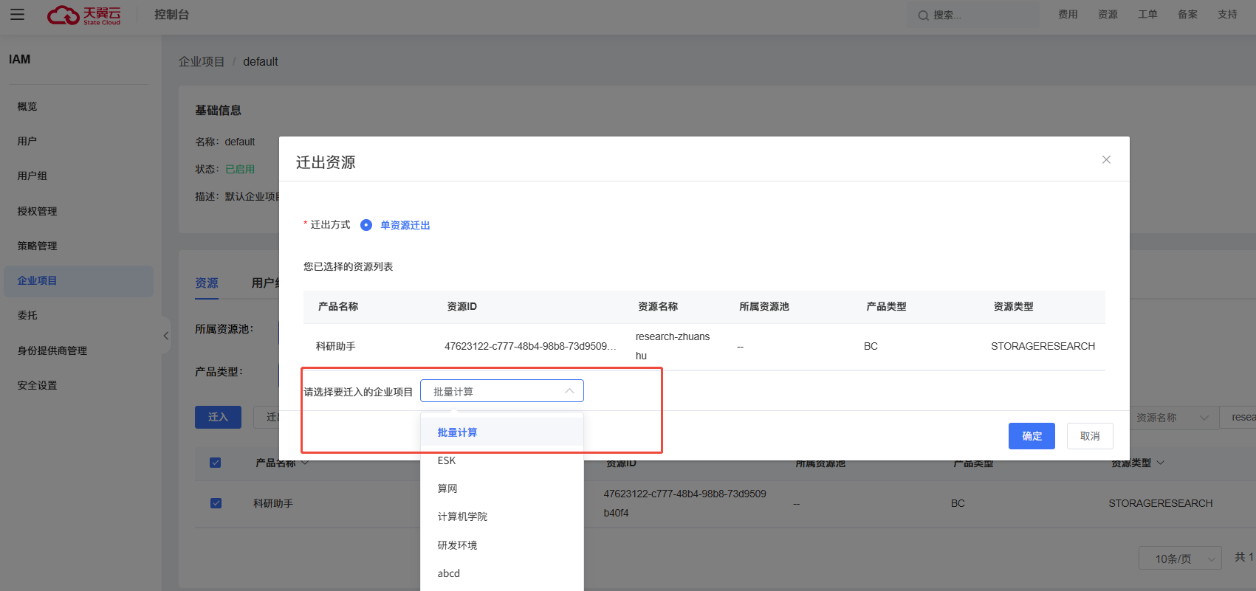Select the 单资源迁出 radio button
This screenshot has width=1256, height=591.
(366, 225)
